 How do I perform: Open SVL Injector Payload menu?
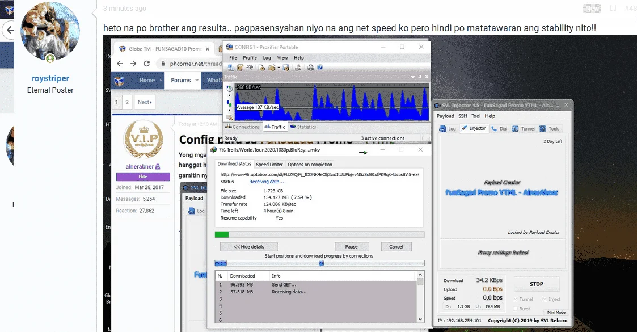(x=445, y=116)
